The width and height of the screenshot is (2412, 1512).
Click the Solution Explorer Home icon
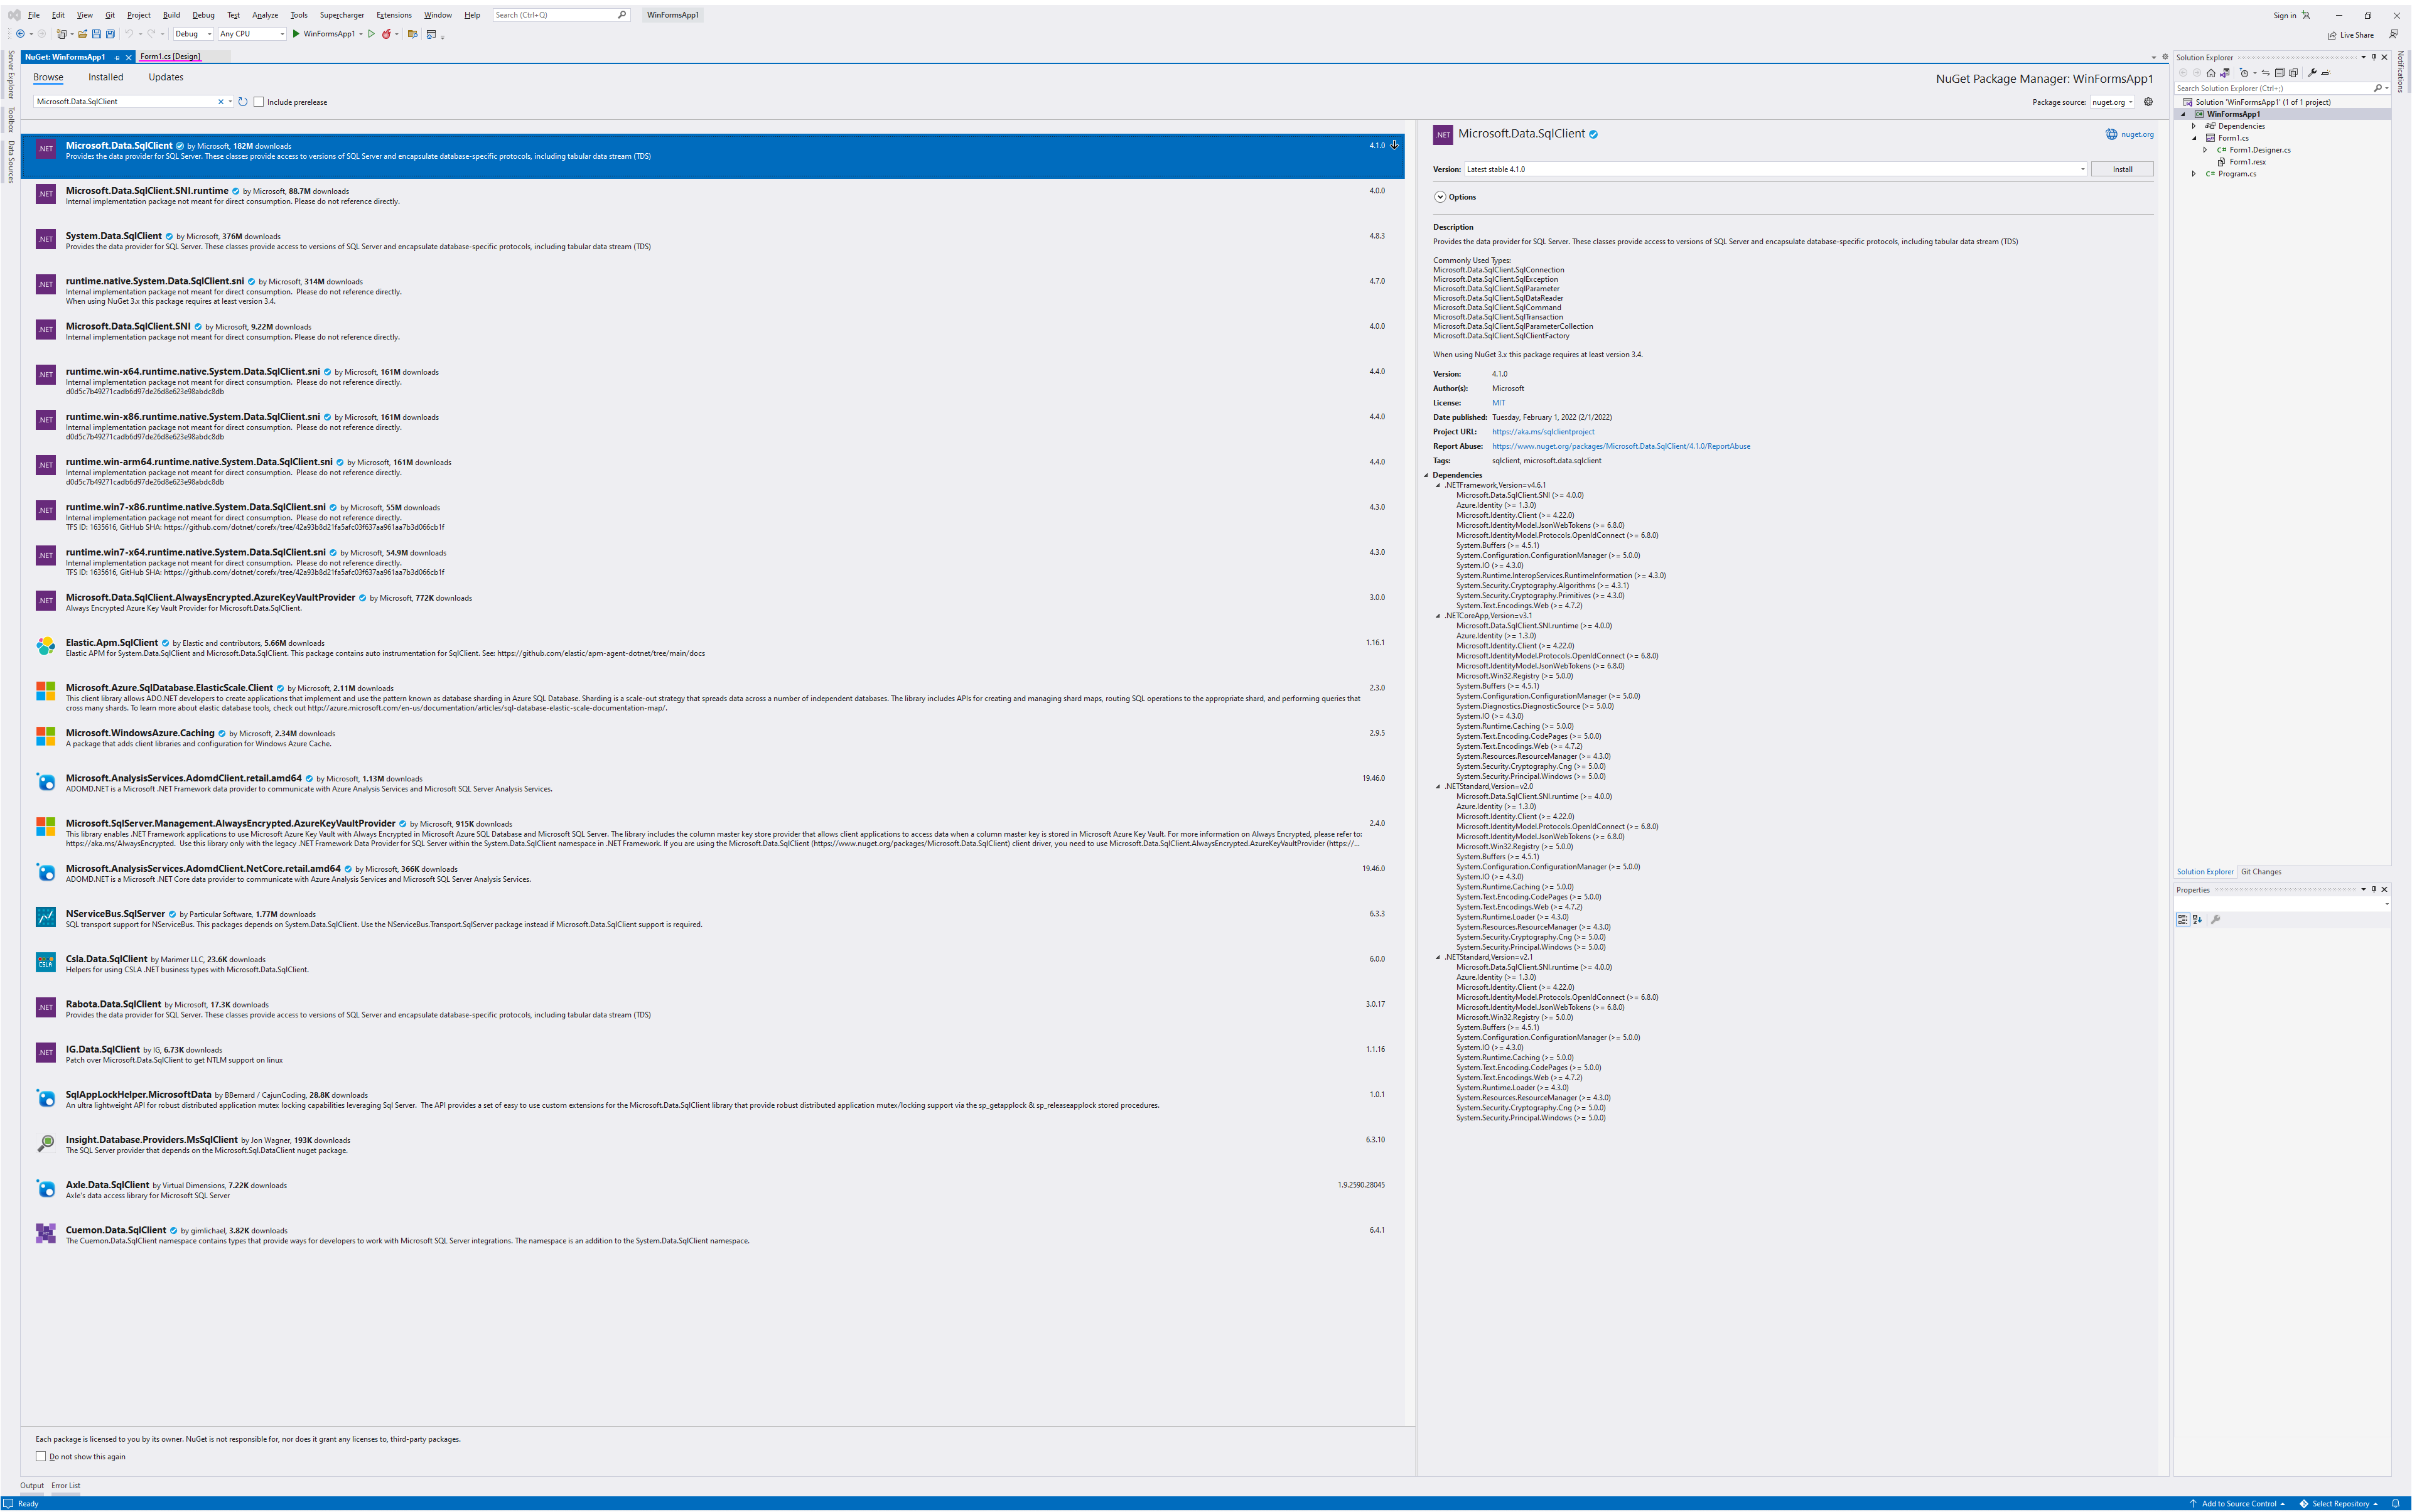tap(2211, 73)
